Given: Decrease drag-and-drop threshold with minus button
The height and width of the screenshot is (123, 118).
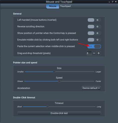Looking at the screenshot, I should [x=94, y=53].
